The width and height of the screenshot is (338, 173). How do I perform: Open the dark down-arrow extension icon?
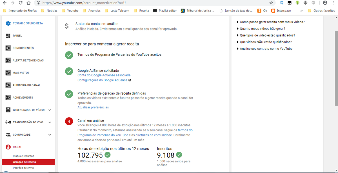click(x=306, y=3)
